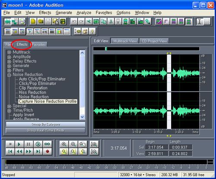Click the red Record button
Viewport: 216px width, 179px height.
click(47, 151)
